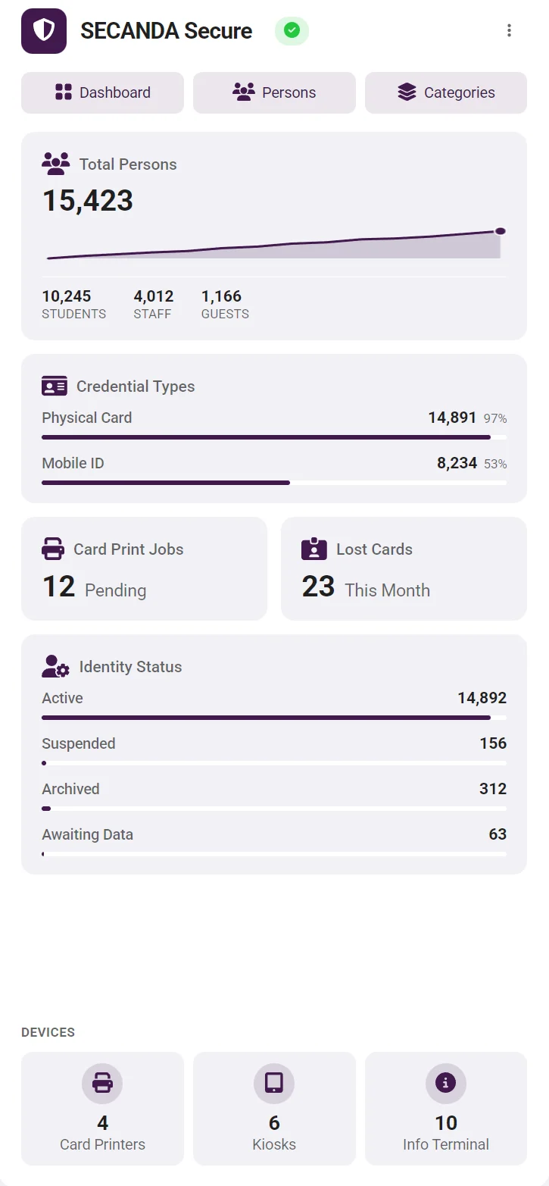Click the SECANDA Secure shield logo
The height and width of the screenshot is (1186, 549).
click(43, 32)
